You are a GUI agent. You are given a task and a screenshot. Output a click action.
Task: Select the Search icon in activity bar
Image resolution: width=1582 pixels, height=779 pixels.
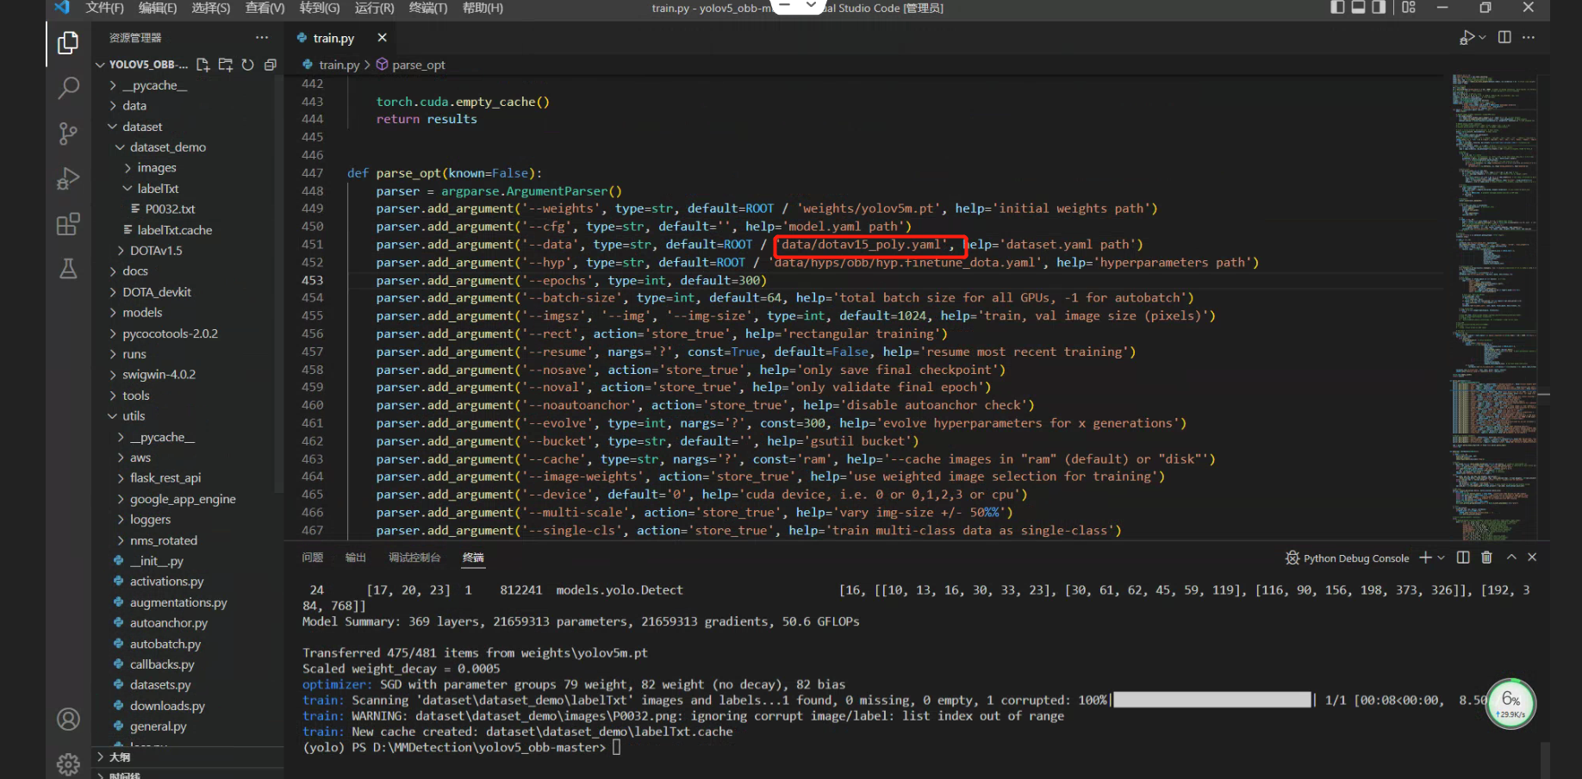[68, 88]
